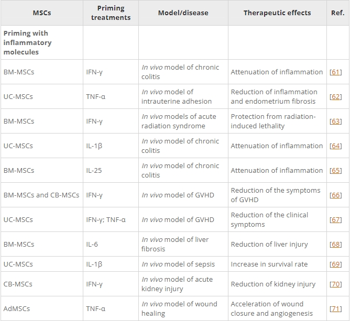The height and width of the screenshot is (321, 350).
Task: Open reference link 67
Action: coord(335,219)
